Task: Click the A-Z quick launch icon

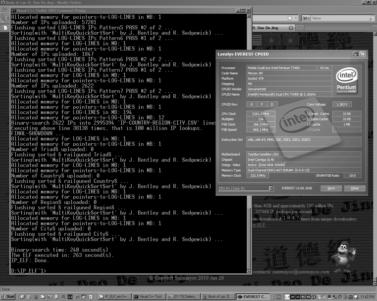Action: tap(70, 297)
